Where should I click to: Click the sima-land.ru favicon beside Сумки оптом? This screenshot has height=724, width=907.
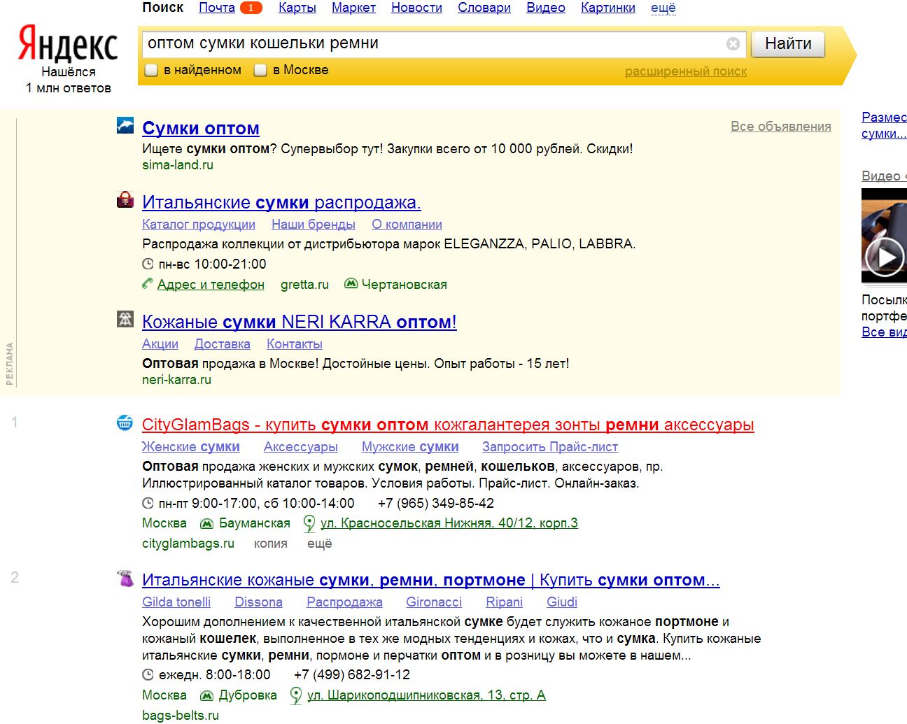125,126
